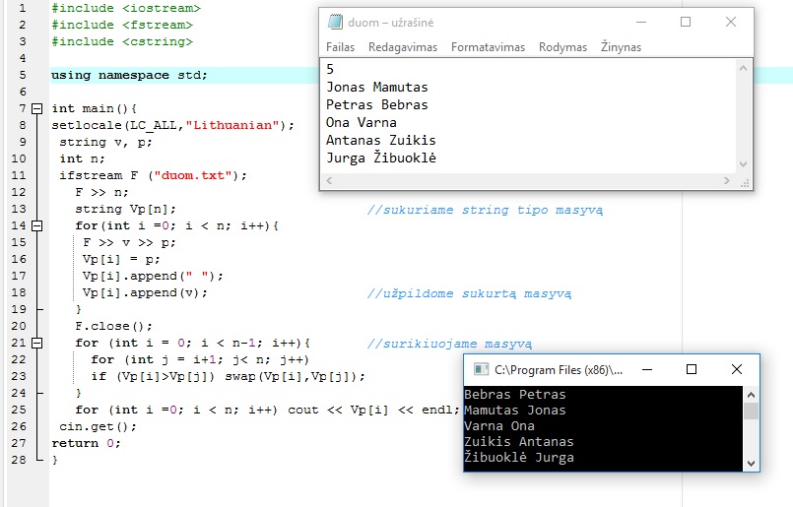Click 'string Vp[n];' code line
The width and height of the screenshot is (793, 507).
click(x=125, y=209)
